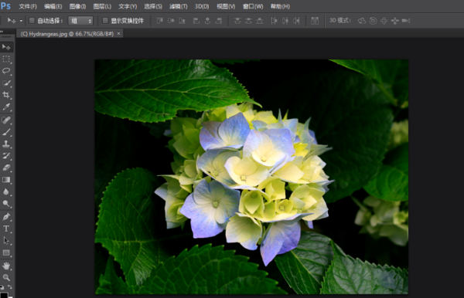
Task: Select the Crop tool
Action: (x=6, y=95)
